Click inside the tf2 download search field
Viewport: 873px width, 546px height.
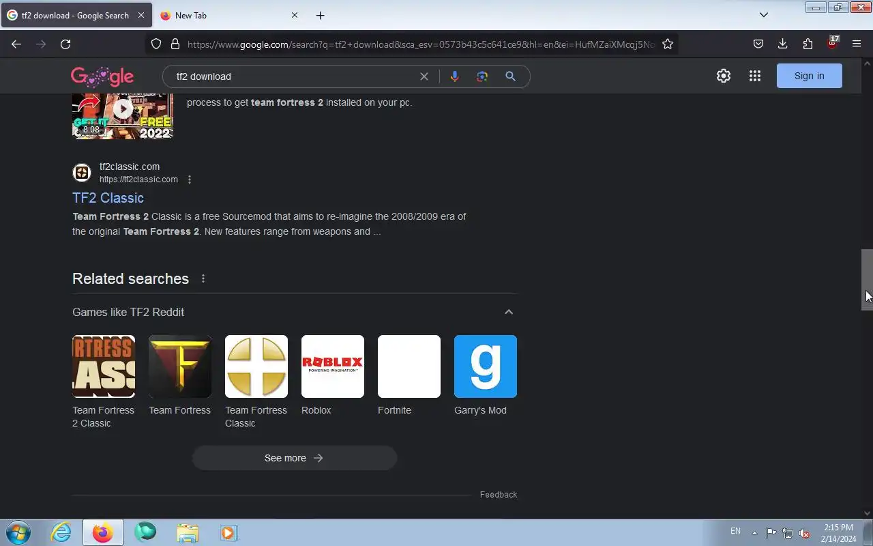click(x=293, y=76)
